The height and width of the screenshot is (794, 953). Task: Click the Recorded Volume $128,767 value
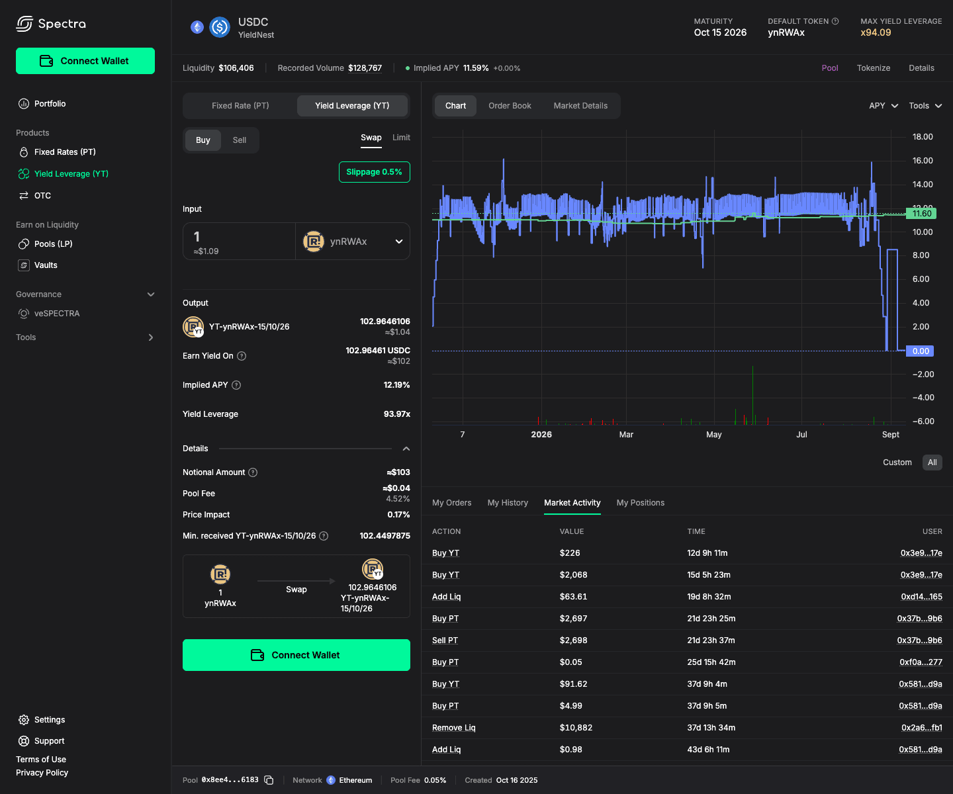click(x=365, y=68)
